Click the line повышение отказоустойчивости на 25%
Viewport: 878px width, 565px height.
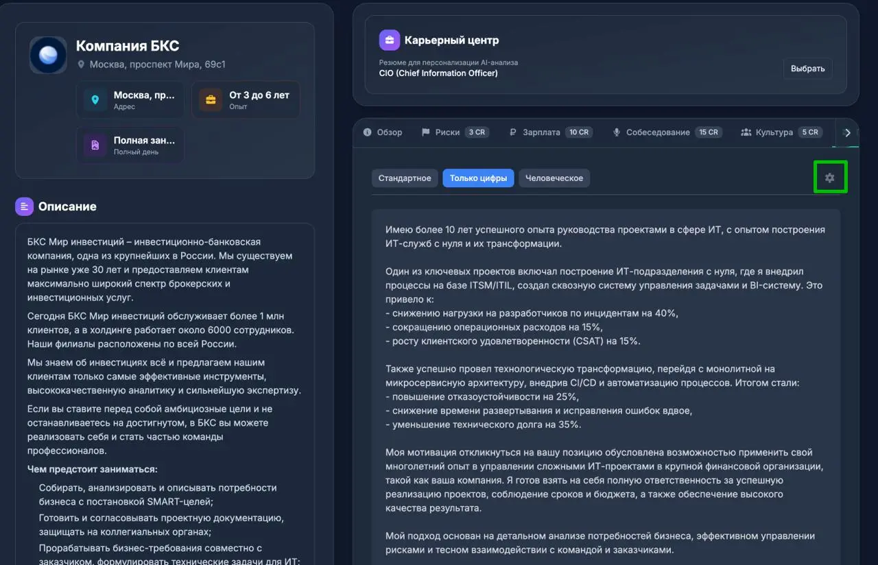click(x=482, y=396)
